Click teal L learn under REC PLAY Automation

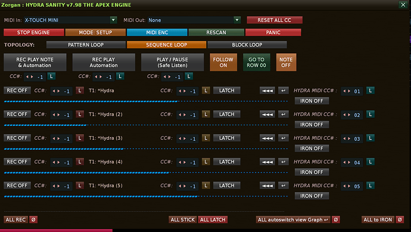[120, 76]
